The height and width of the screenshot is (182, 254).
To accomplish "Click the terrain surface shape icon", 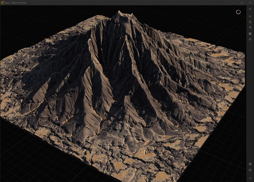I will (250, 34).
